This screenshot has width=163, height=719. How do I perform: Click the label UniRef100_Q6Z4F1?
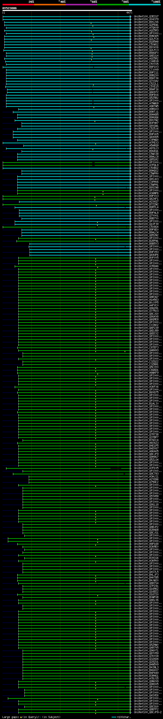pyautogui.click(x=146, y=199)
